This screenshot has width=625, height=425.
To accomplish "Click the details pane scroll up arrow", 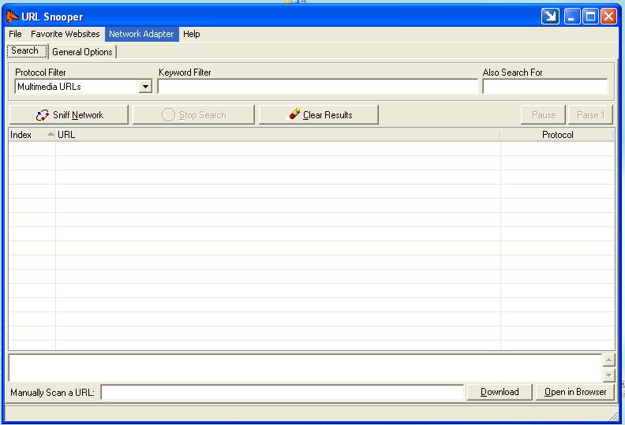I will 608,360.
